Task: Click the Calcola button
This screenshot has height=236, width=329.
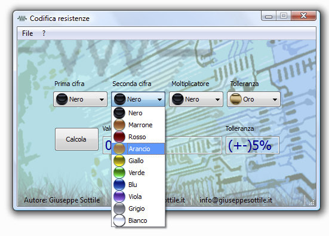Action: coord(76,139)
